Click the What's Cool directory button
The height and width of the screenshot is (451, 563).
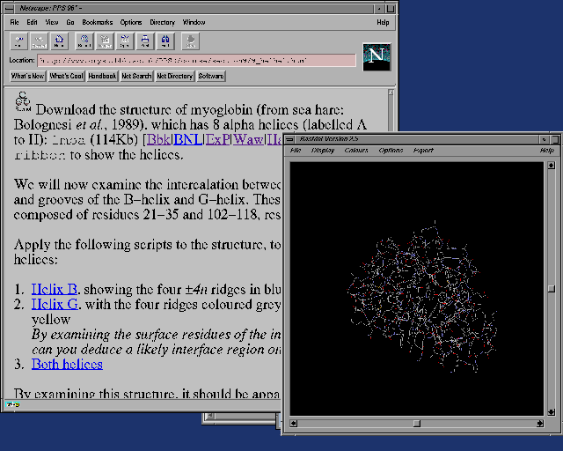66,77
